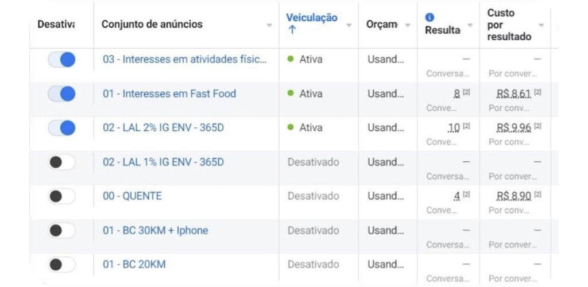Disable the 03 - Interesses em atividades físicas toggle

61,60
